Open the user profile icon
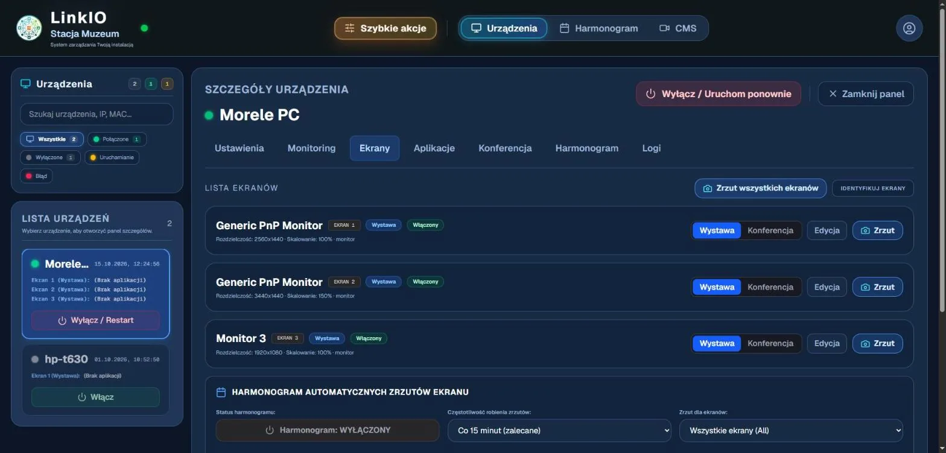Viewport: 946px width, 453px height. [909, 28]
